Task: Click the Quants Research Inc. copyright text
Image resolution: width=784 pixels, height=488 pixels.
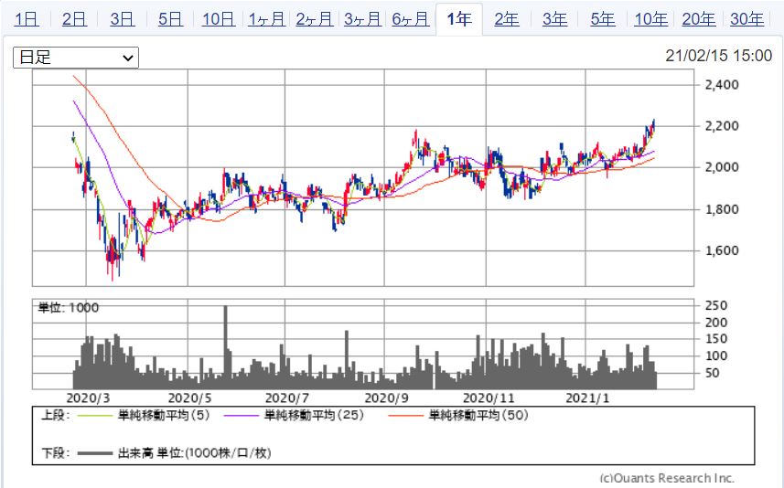Action: pos(667,479)
